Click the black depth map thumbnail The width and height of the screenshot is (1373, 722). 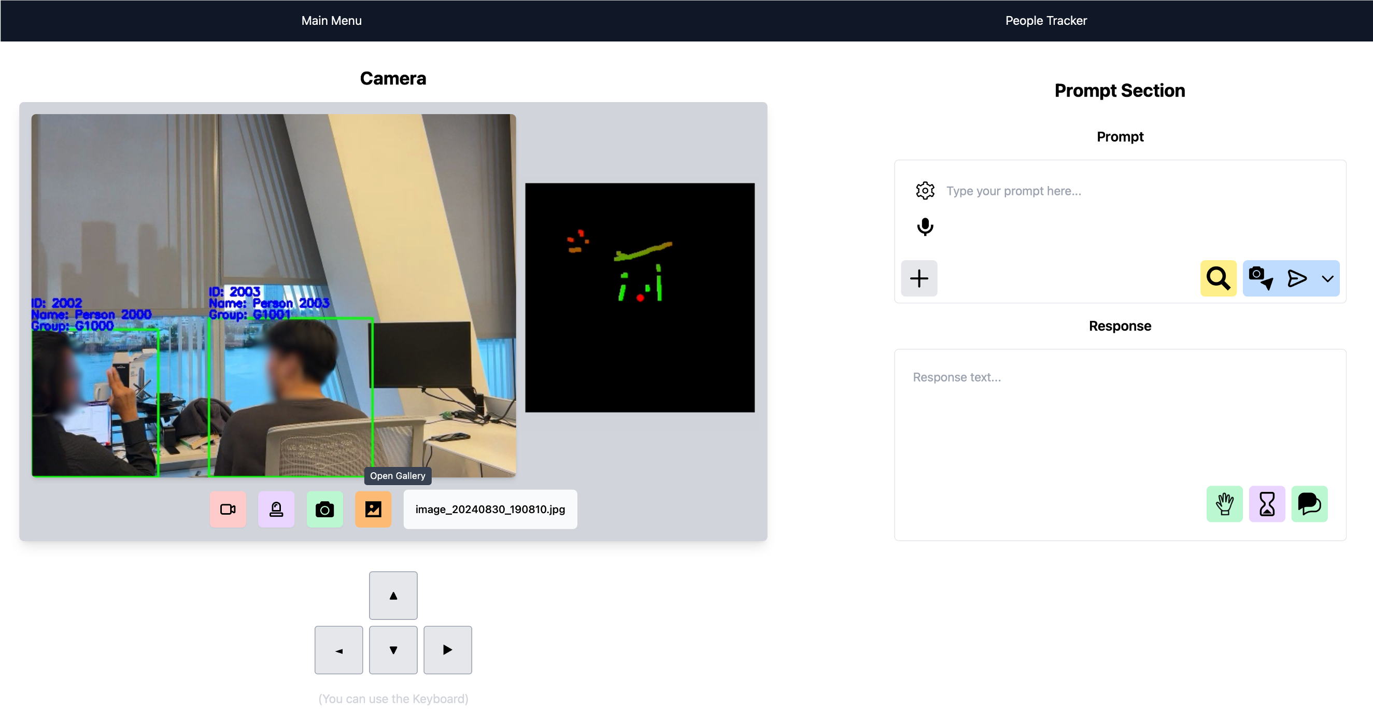point(640,298)
